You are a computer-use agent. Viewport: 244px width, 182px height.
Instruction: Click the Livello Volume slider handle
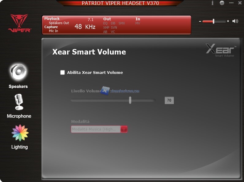click(x=130, y=100)
